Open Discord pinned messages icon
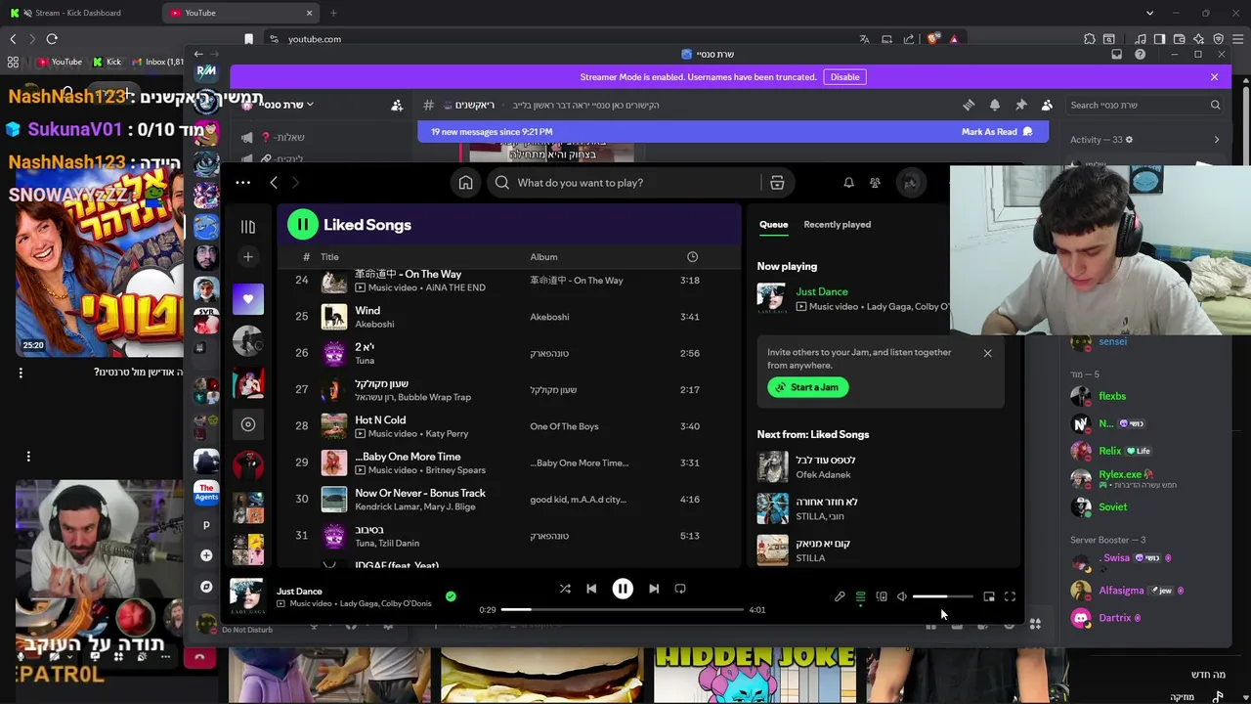The height and width of the screenshot is (704, 1251). pos(1020,105)
